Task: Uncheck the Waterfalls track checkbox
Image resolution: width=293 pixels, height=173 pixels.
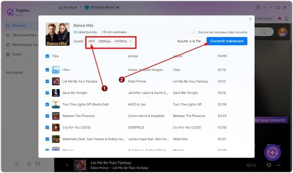Action: [47, 139]
